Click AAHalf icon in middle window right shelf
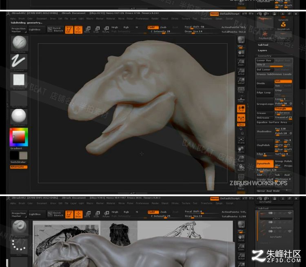Viewport: 306px width, 267px height. pos(241,81)
